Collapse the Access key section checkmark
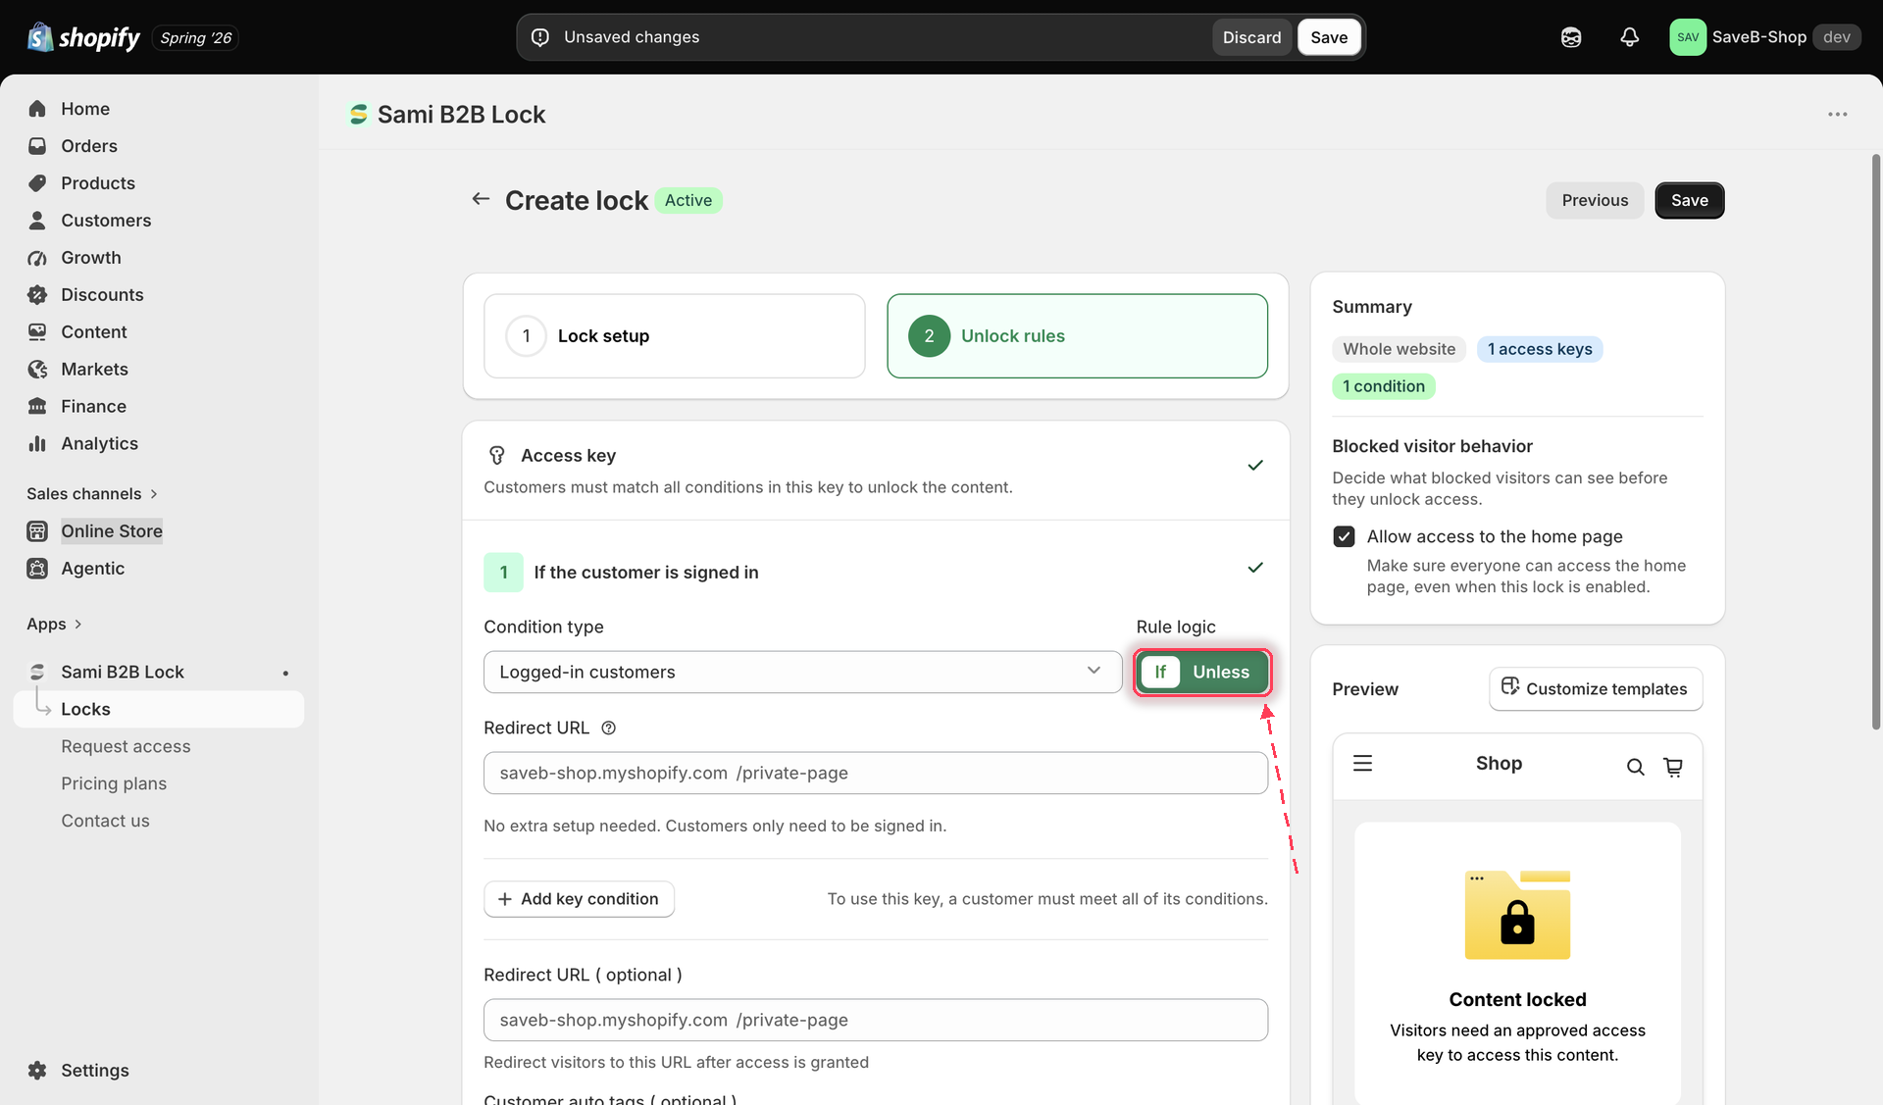 (x=1254, y=466)
